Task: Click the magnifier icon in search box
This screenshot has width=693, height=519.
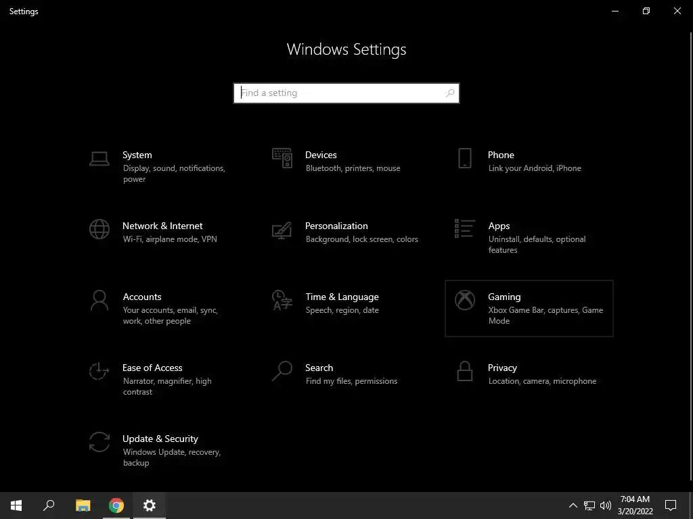Action: [x=450, y=93]
